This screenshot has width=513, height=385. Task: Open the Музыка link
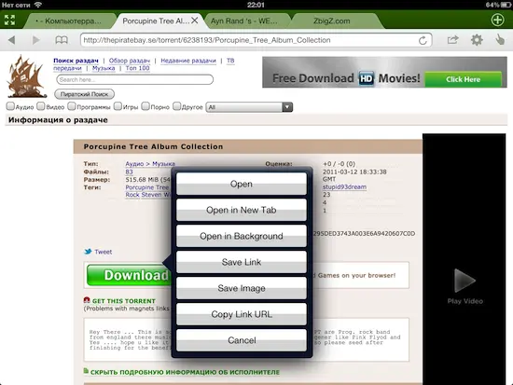(104, 68)
